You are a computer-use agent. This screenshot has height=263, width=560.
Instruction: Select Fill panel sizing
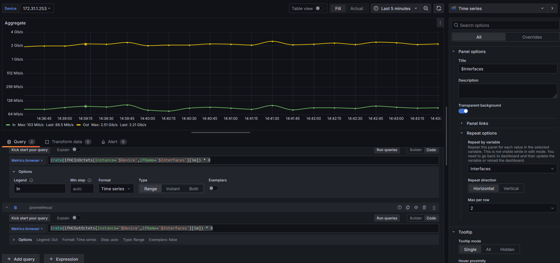[338, 9]
